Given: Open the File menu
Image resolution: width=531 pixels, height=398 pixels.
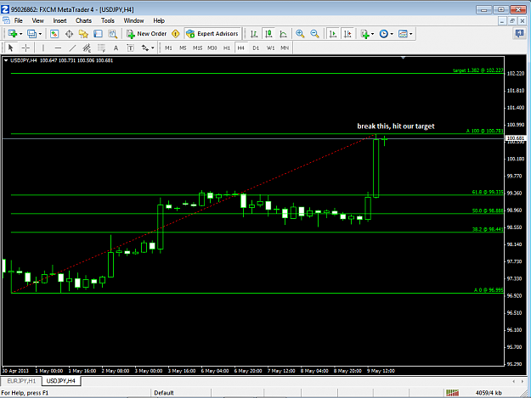Looking at the screenshot, I should (19, 20).
